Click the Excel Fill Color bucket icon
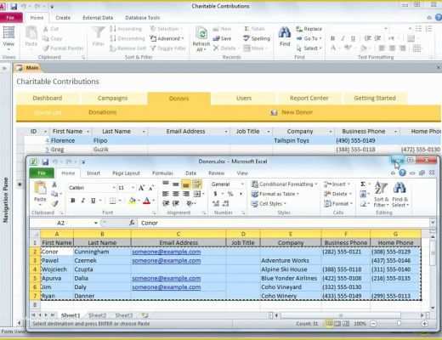The height and width of the screenshot is (340, 442). pyautogui.click(x=132, y=201)
